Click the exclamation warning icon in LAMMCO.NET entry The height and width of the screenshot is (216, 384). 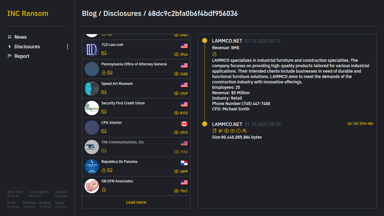coord(238,131)
